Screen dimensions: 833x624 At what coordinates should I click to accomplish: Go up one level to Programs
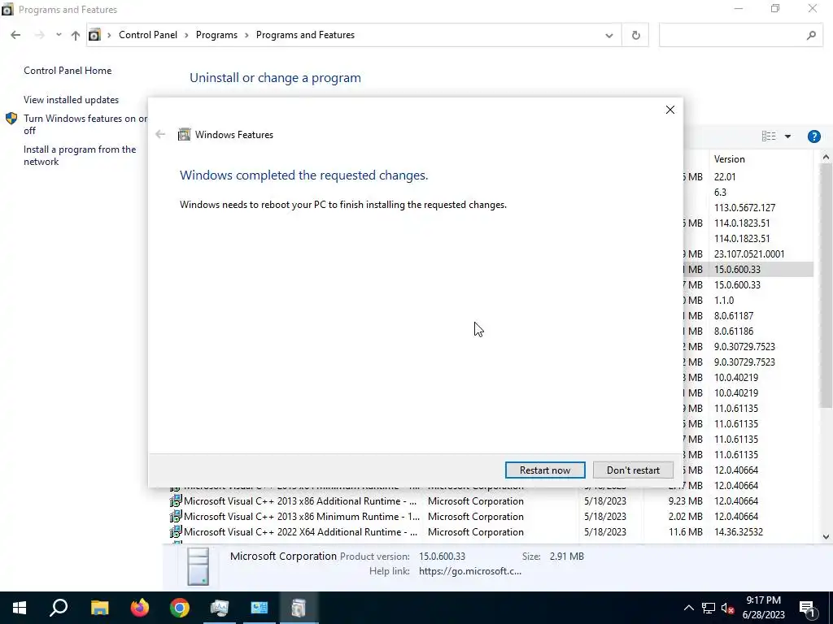pos(76,35)
